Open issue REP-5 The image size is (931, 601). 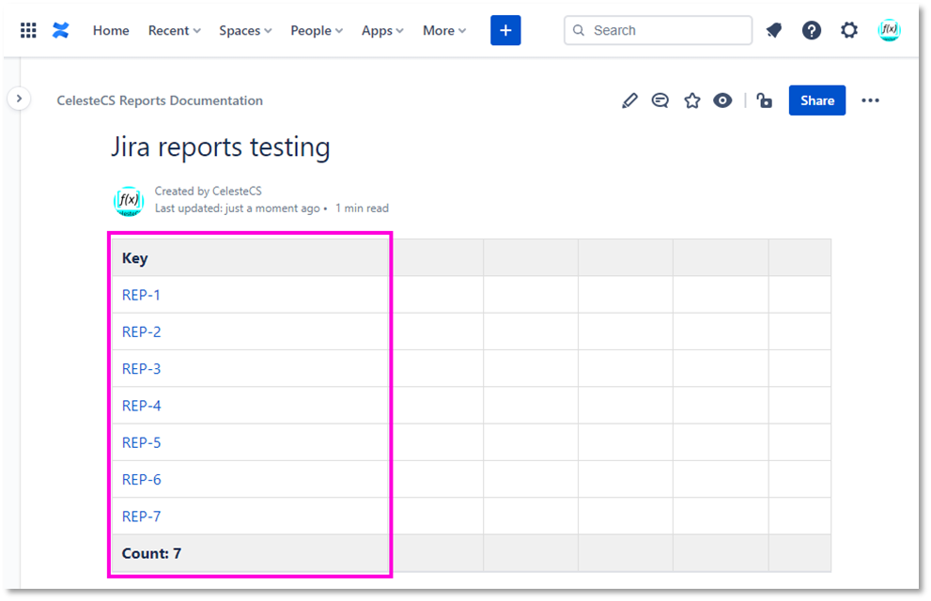pos(141,442)
